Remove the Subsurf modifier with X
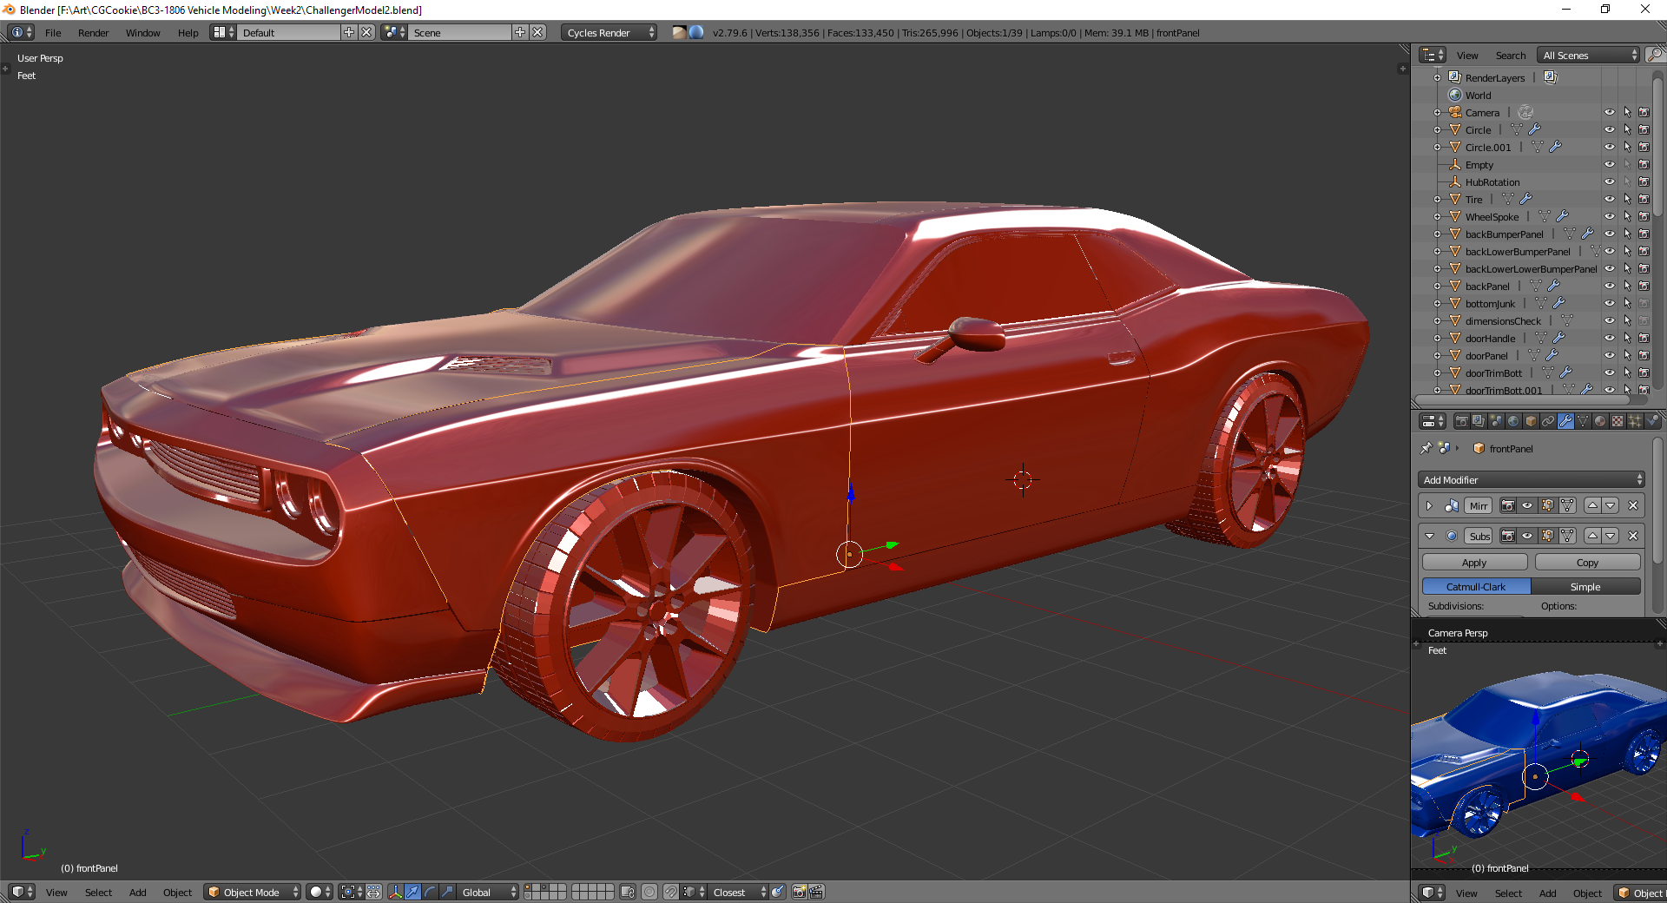The height and width of the screenshot is (903, 1667). (1633, 536)
